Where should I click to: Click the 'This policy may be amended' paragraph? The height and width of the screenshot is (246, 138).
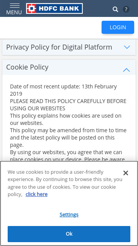(68, 138)
